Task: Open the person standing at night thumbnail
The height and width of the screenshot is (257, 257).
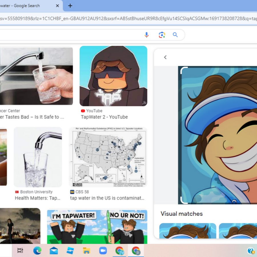Action: coord(20,226)
